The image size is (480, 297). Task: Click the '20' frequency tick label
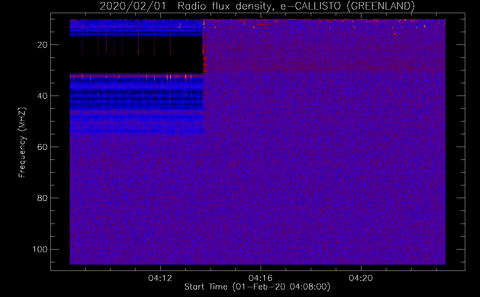click(x=42, y=45)
